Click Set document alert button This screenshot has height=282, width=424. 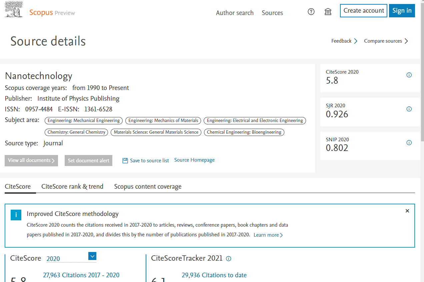(x=88, y=161)
